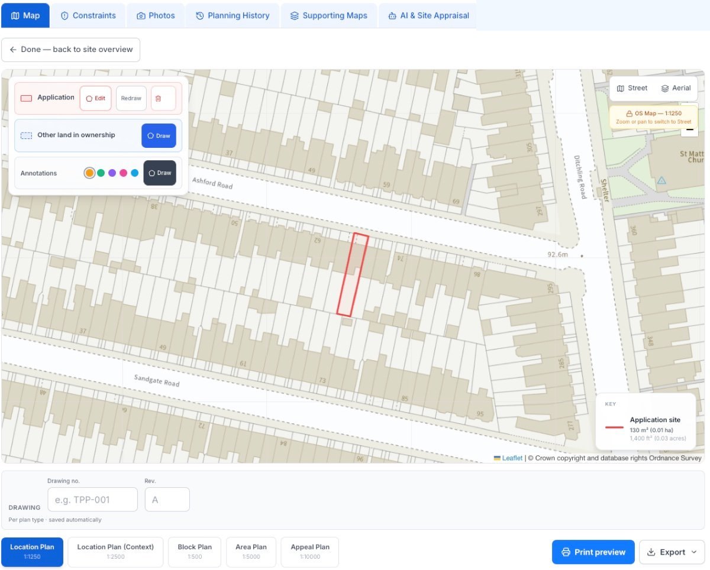Select Location Plan 1:1250
The width and height of the screenshot is (710, 570).
(32, 552)
